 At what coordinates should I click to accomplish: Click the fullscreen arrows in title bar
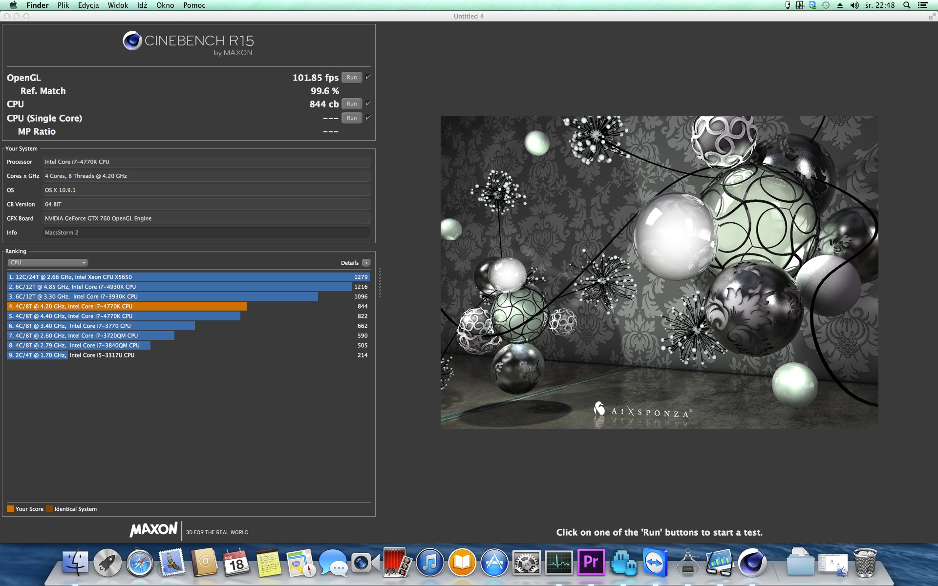932,16
